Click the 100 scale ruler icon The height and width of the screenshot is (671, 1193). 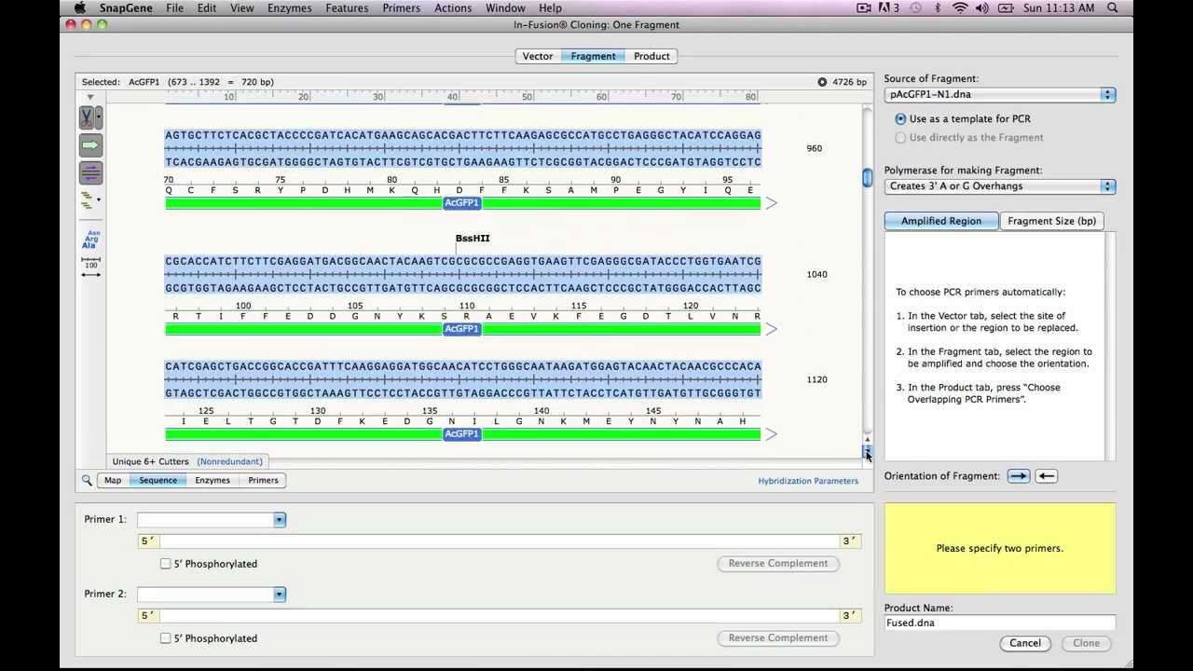point(90,262)
